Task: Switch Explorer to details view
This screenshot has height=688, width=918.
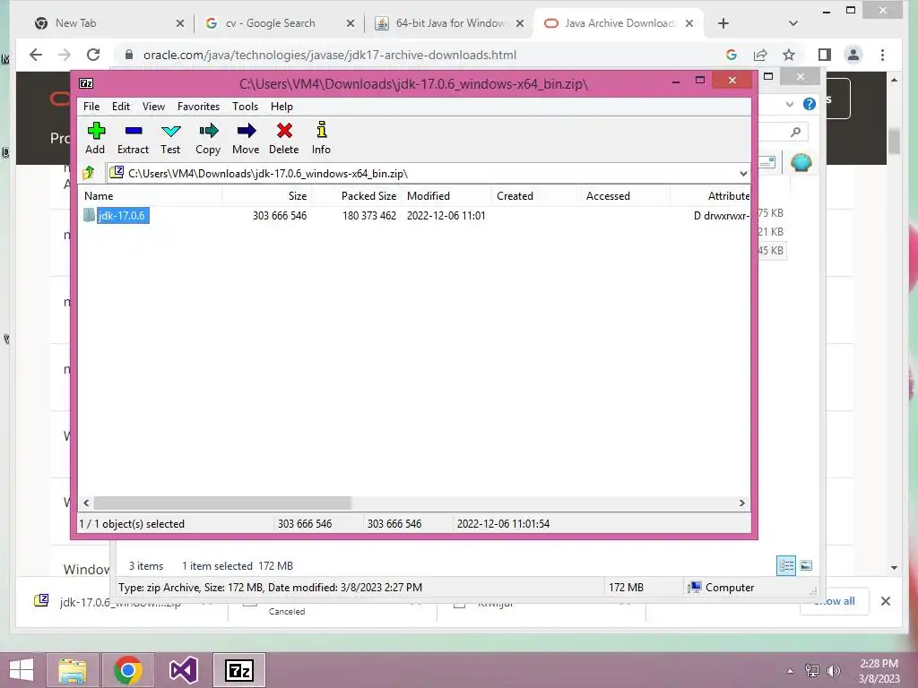Action: click(785, 566)
